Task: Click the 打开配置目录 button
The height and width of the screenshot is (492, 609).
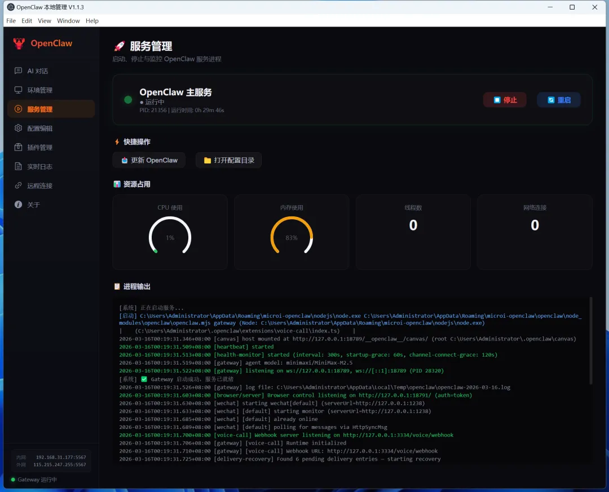Action: tap(229, 161)
